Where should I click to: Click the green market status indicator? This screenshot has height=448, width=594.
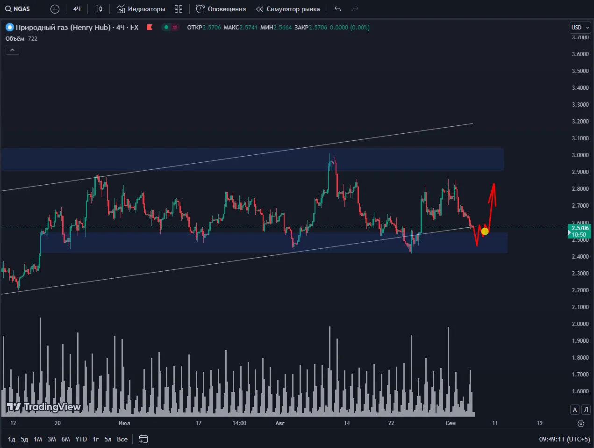[x=166, y=27]
